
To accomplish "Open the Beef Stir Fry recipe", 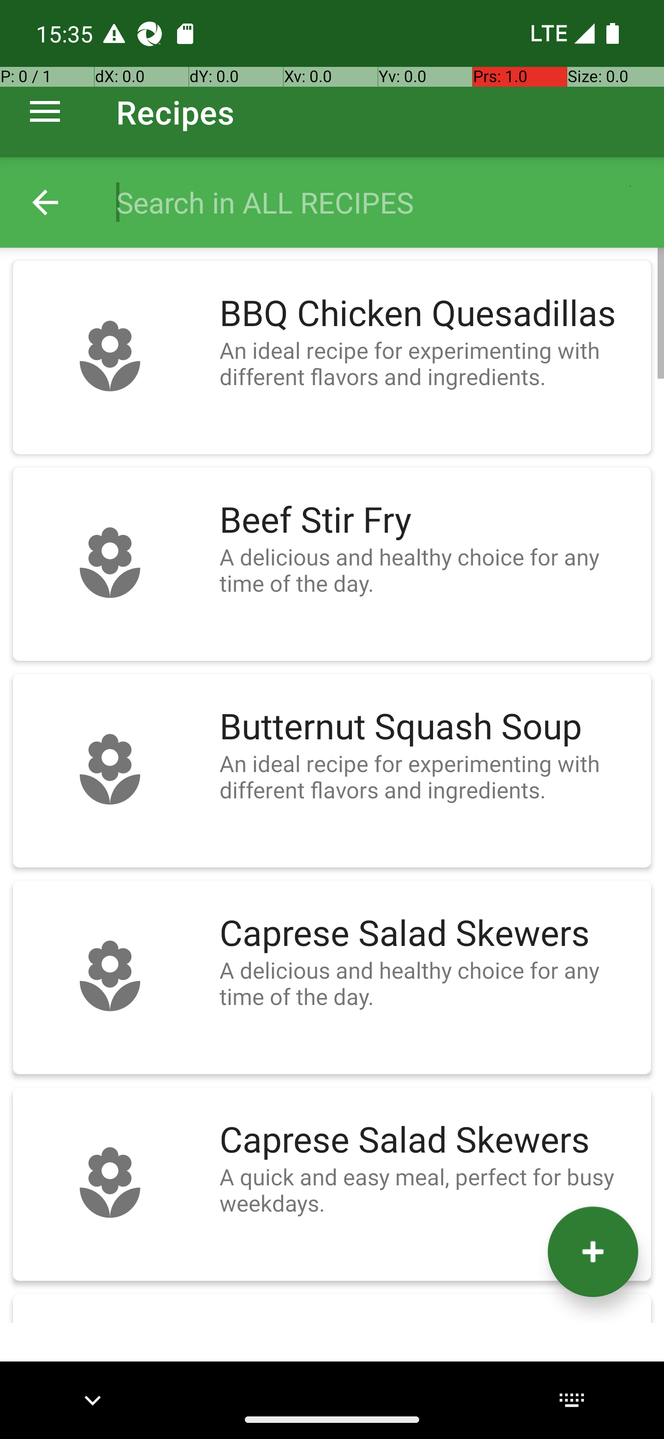I will click(x=332, y=564).
